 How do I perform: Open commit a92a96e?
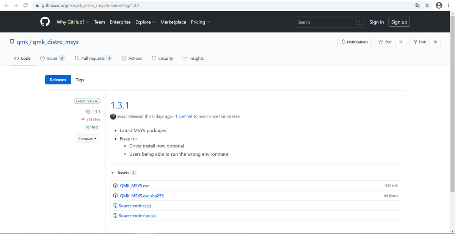pos(94,119)
